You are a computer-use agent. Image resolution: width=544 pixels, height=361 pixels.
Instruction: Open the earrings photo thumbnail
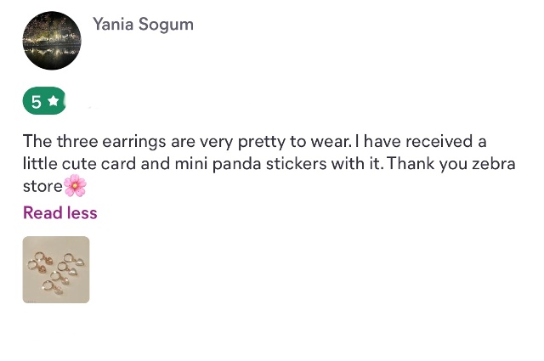(x=56, y=269)
